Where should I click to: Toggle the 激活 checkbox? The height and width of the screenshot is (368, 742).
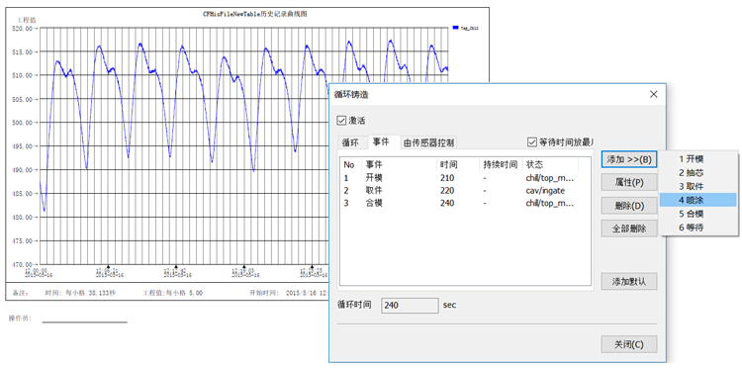click(341, 121)
